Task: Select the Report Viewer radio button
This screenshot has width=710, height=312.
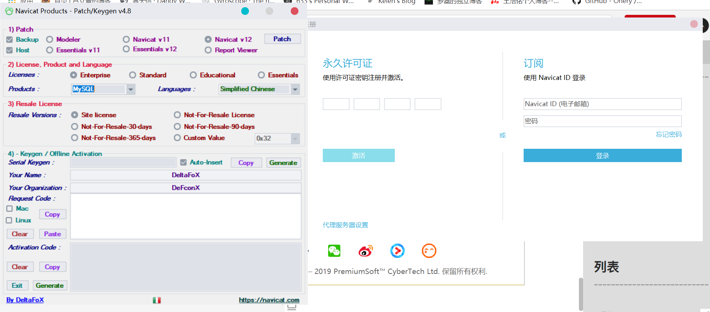Action: (x=208, y=50)
